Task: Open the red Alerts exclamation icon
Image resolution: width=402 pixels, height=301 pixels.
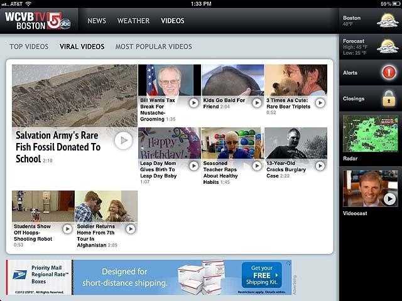Action: 388,73
